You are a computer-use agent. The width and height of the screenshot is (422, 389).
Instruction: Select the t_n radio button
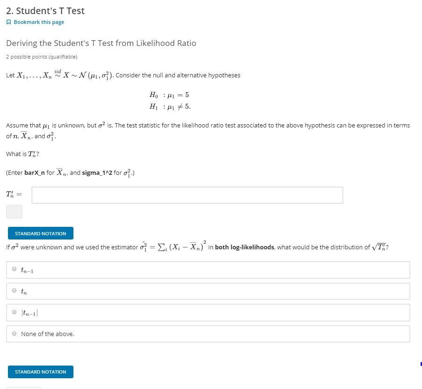[14, 291]
